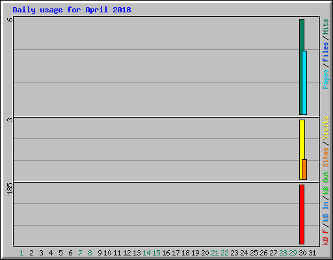Screen dimensions: 333x260
Task: Click day 4 on the x-axis
Action: pyautogui.click(x=51, y=253)
